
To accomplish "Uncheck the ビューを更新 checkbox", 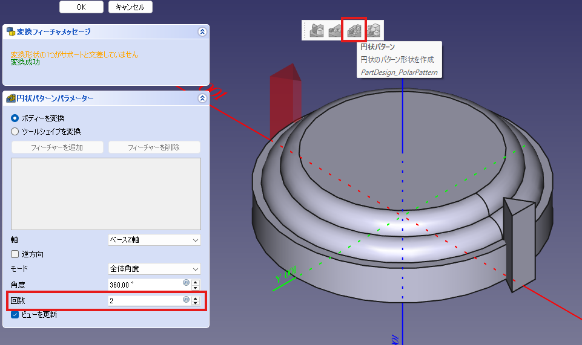I will 15,315.
